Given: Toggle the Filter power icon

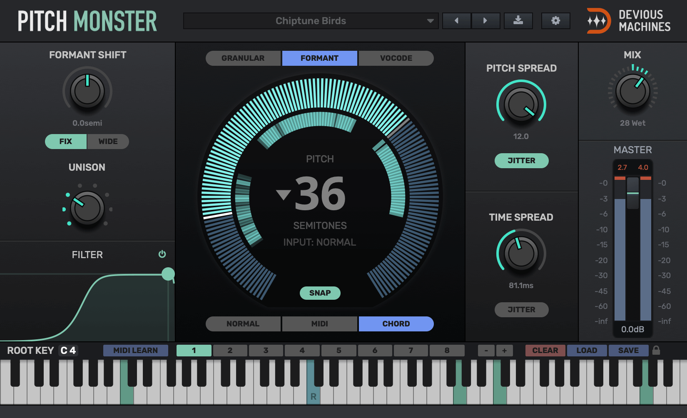Looking at the screenshot, I should point(162,254).
